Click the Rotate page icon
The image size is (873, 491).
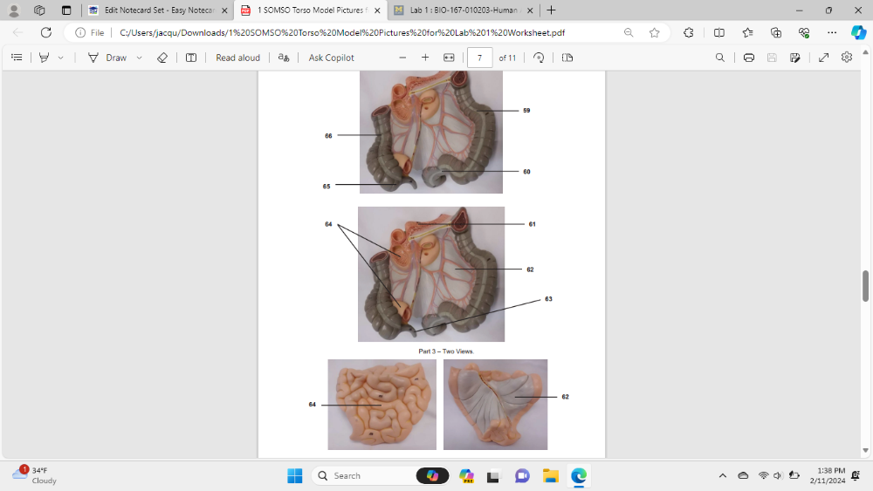[x=539, y=58]
